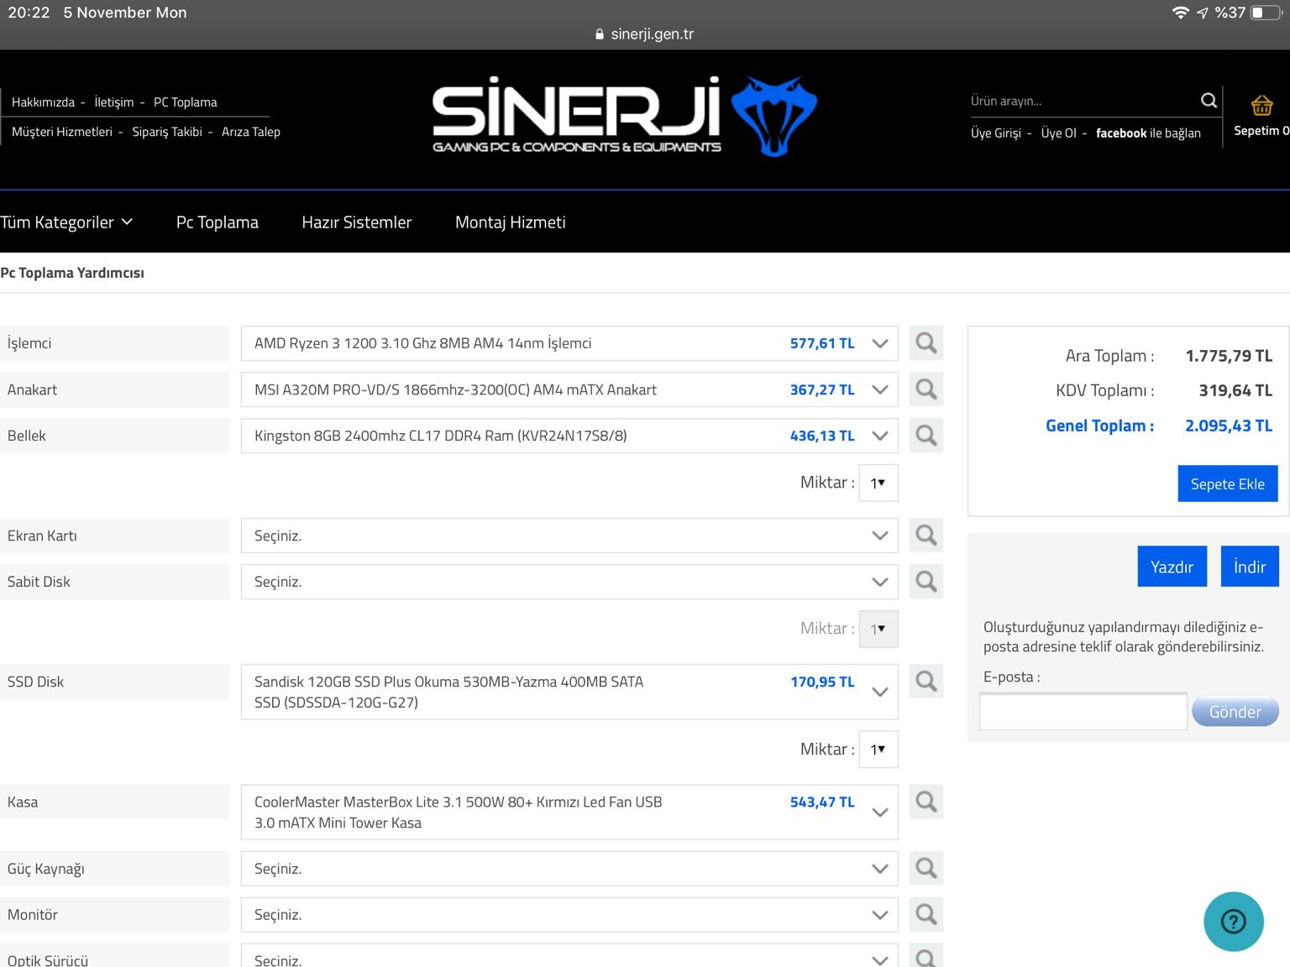
Task: Open Müşteri Hizmetleri link
Action: coord(62,132)
